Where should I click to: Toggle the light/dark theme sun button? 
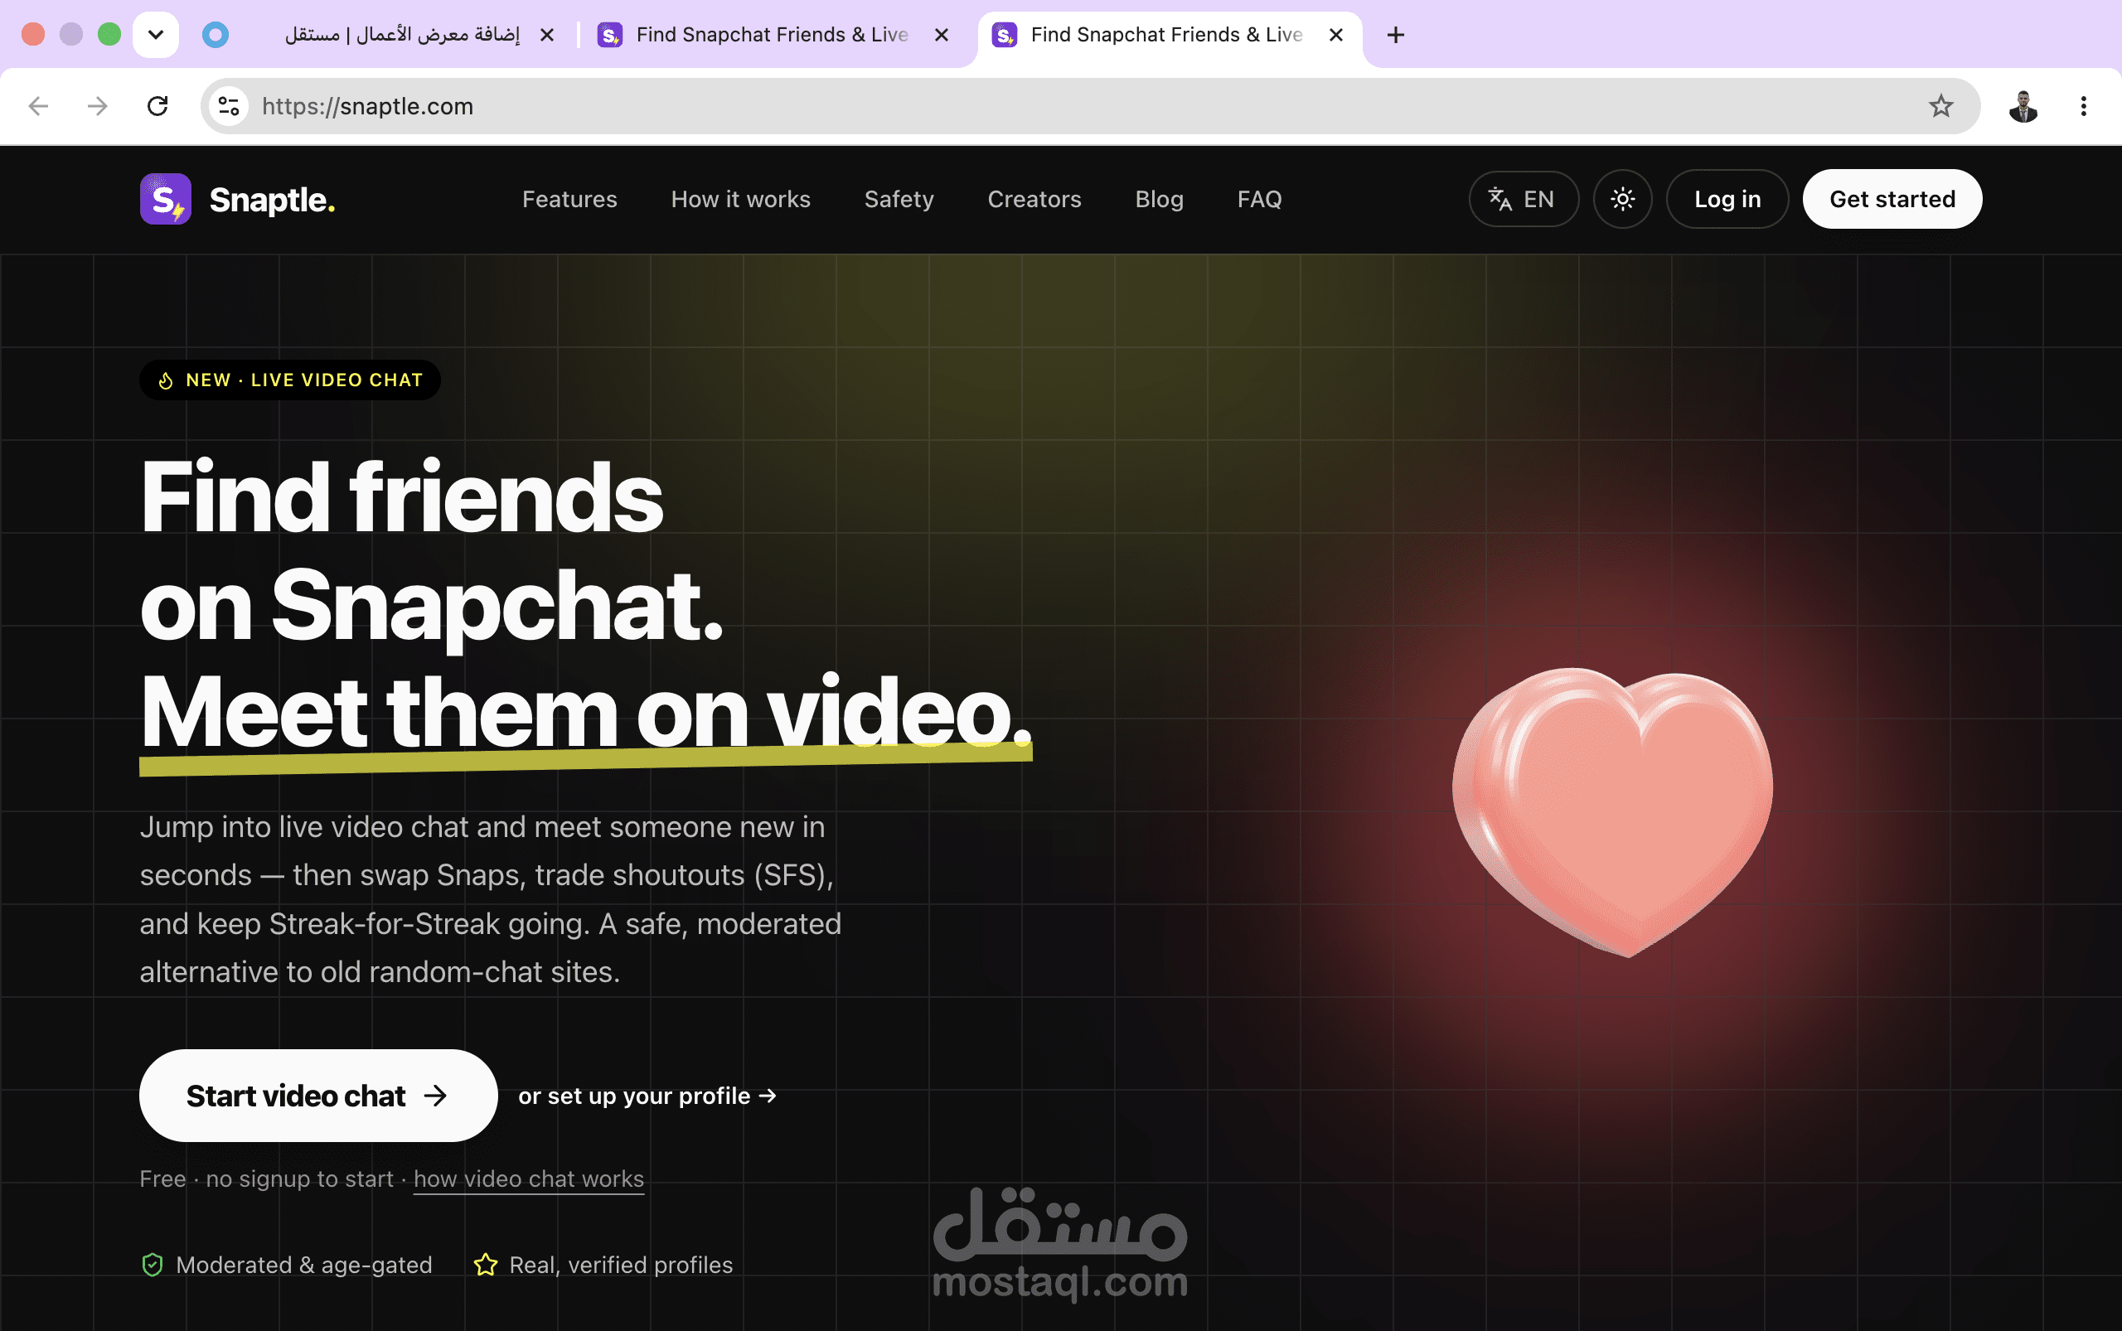coord(1622,199)
